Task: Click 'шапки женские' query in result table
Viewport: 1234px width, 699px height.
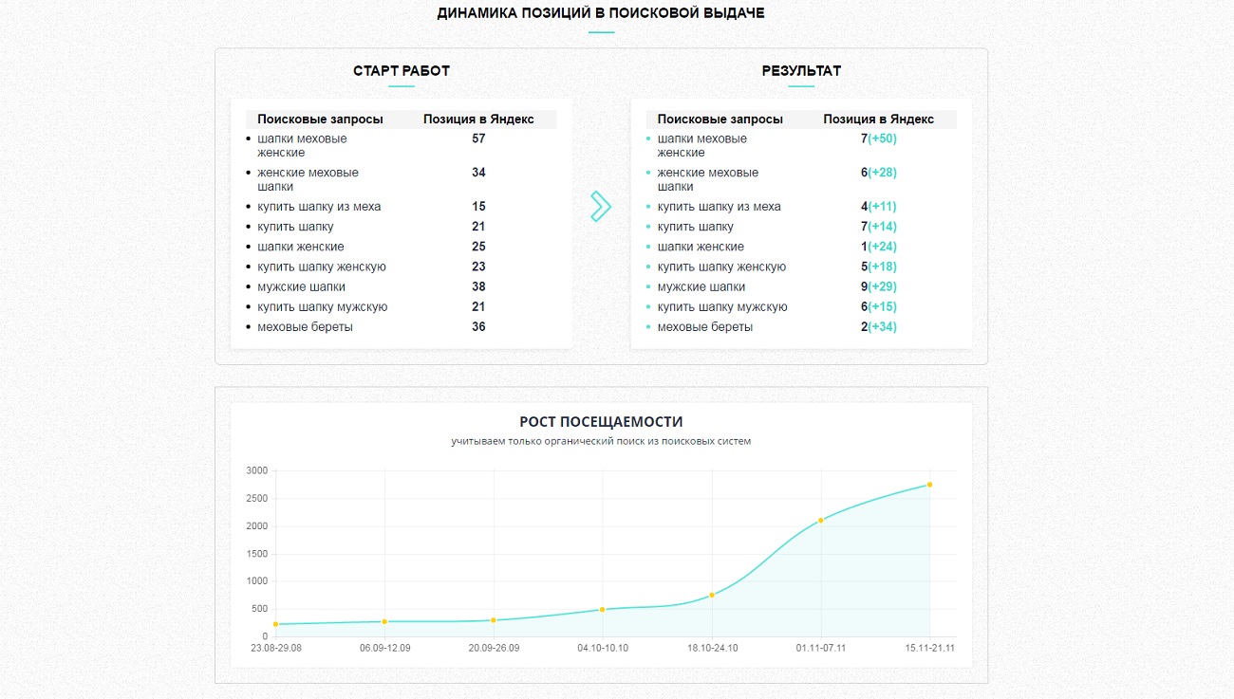Action: click(x=701, y=247)
